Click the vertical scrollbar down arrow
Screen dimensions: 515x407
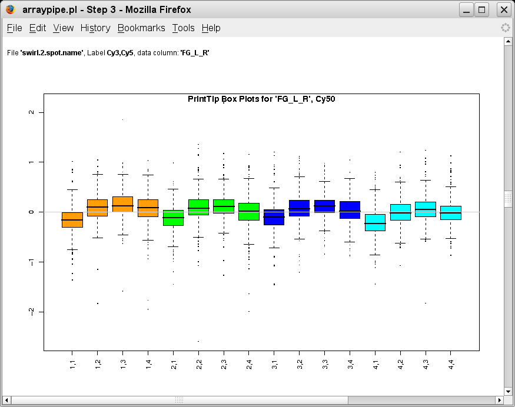point(508,391)
